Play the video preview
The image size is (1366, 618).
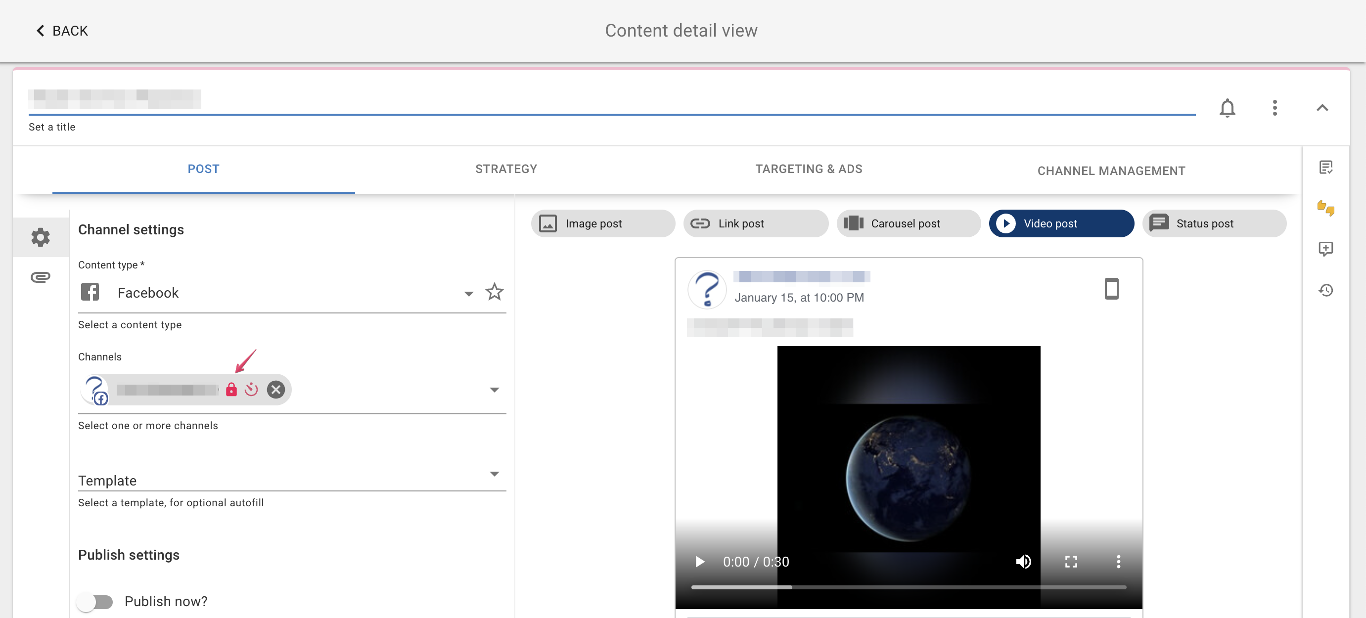coord(700,561)
